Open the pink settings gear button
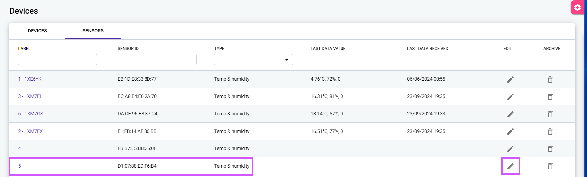The image size is (587, 177). pyautogui.click(x=577, y=7)
